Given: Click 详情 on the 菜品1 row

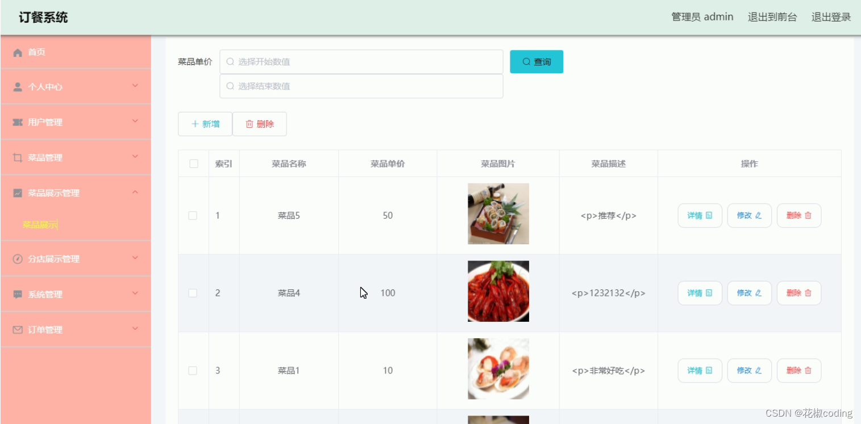Looking at the screenshot, I should pyautogui.click(x=700, y=370).
